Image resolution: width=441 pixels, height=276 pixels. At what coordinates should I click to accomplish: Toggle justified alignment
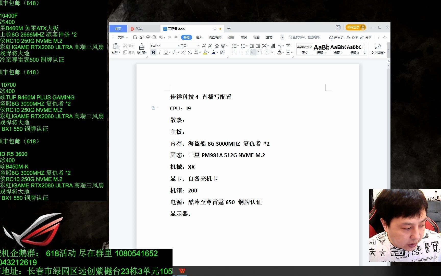(x=253, y=52)
